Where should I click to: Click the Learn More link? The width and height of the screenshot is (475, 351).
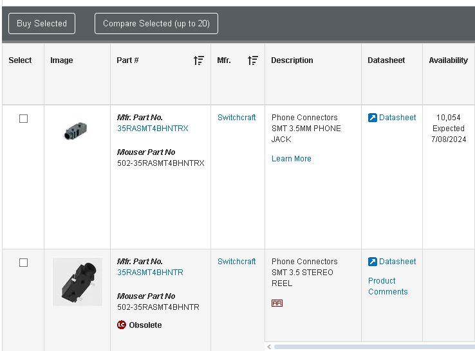[291, 159]
